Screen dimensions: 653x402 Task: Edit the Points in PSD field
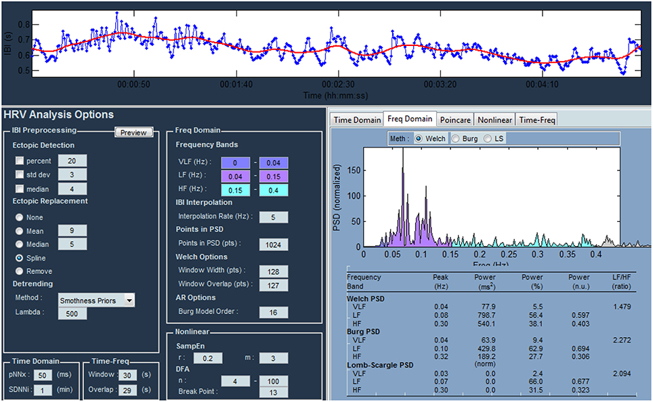tap(273, 245)
